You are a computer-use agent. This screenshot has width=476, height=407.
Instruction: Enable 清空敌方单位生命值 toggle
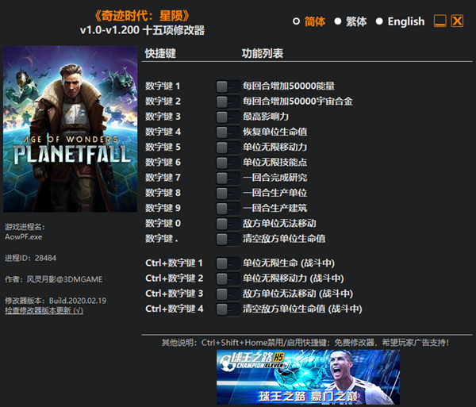coord(228,239)
